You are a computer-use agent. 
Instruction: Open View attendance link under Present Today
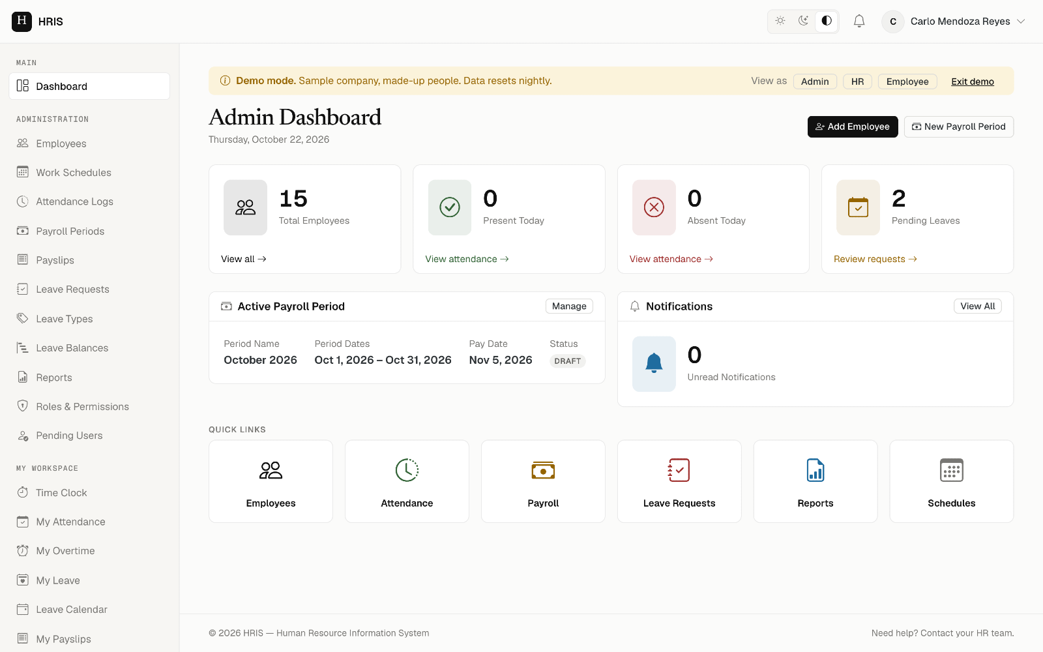click(467, 259)
